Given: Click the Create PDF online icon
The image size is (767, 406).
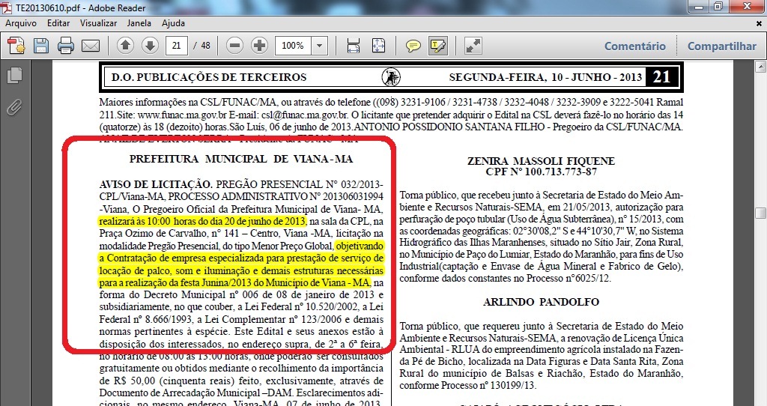Looking at the screenshot, I should [16, 46].
